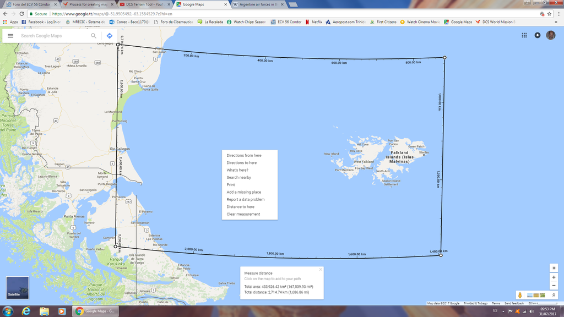Open the Google Maps main menu (hamburger)
The height and width of the screenshot is (317, 564).
coord(11,35)
